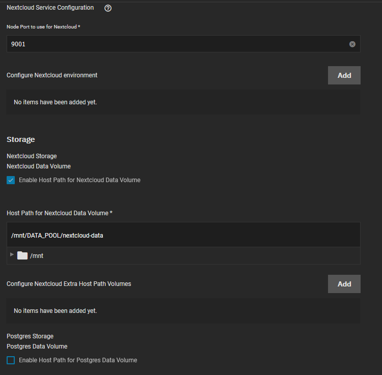Image resolution: width=382 pixels, height=375 pixels.
Task: Enable Host Path for Postgres Data Volume
Action: (11, 360)
